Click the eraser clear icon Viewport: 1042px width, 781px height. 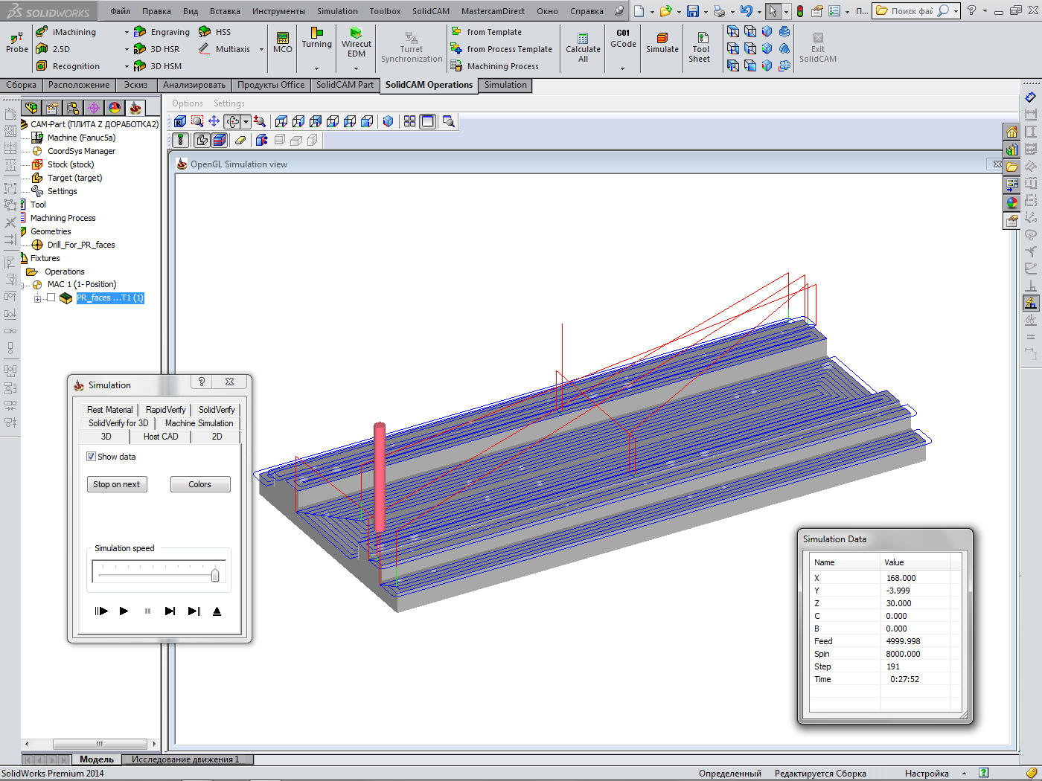[x=240, y=140]
